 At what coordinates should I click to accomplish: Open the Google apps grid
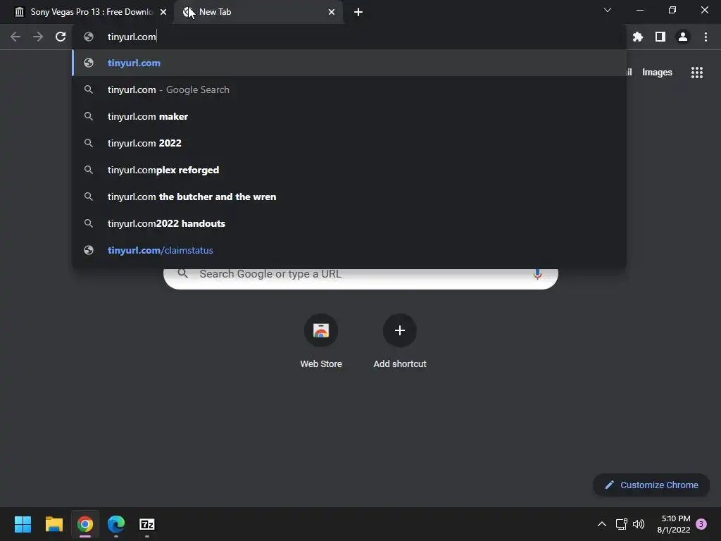697,73
